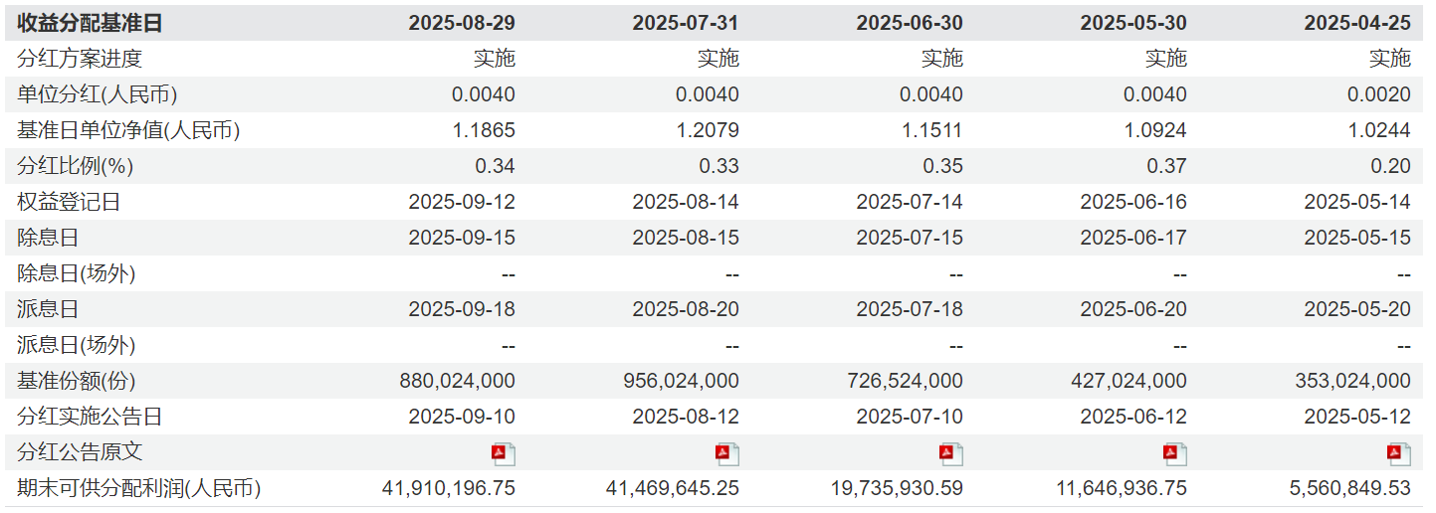1436x513 pixels.
Task: Click the 收益分配基准日 header label
Action: click(90, 23)
